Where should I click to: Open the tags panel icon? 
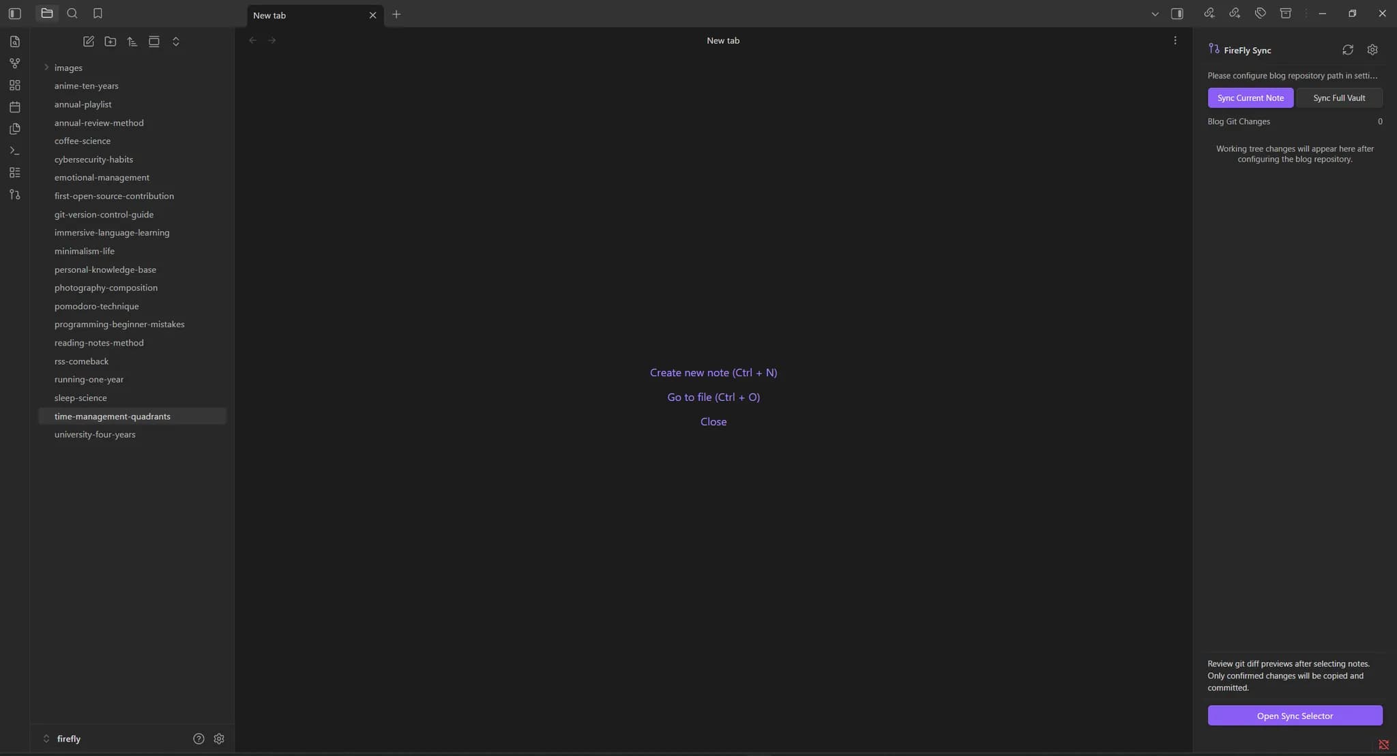[1260, 13]
